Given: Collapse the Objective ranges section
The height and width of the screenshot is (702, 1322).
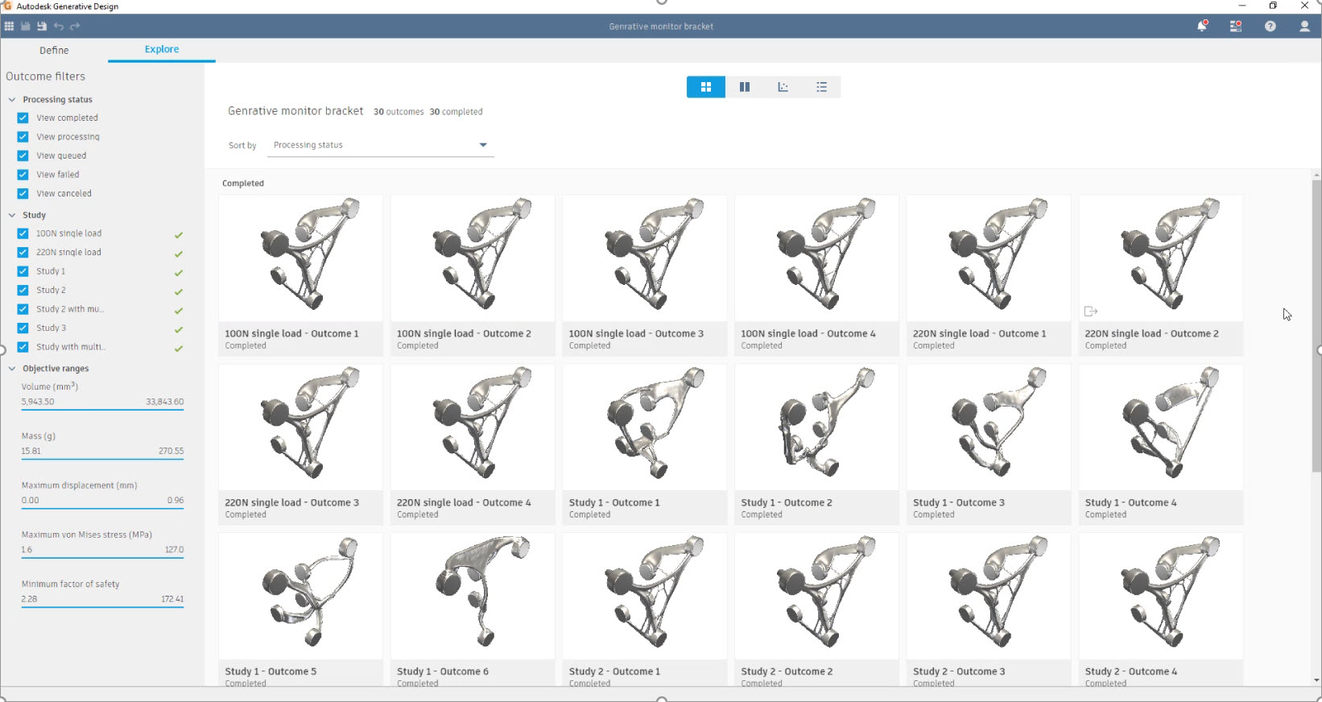Looking at the screenshot, I should (x=12, y=369).
